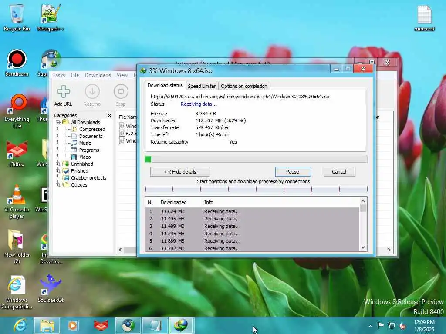Select the Compressed category
446x334 pixels.
[x=92, y=129]
